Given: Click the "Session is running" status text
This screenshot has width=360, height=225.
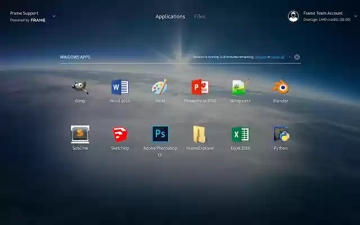Looking at the screenshot, I should point(224,57).
